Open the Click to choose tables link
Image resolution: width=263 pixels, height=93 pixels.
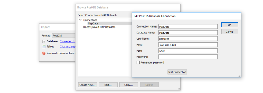[68, 46]
